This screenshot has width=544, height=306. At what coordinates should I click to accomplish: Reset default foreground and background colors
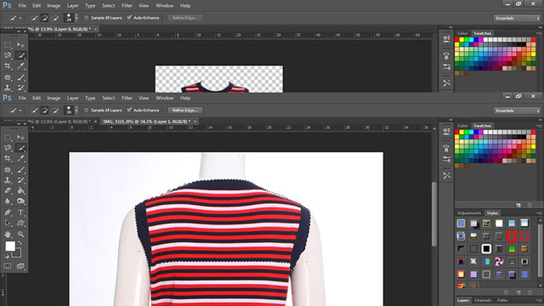pos(6,256)
